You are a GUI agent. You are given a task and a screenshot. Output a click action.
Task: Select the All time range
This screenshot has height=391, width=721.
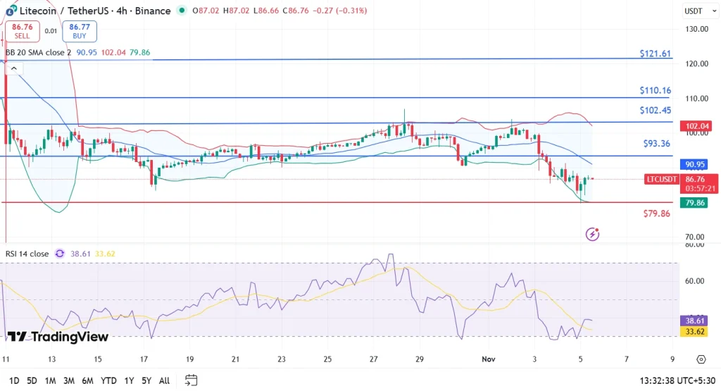coord(164,380)
